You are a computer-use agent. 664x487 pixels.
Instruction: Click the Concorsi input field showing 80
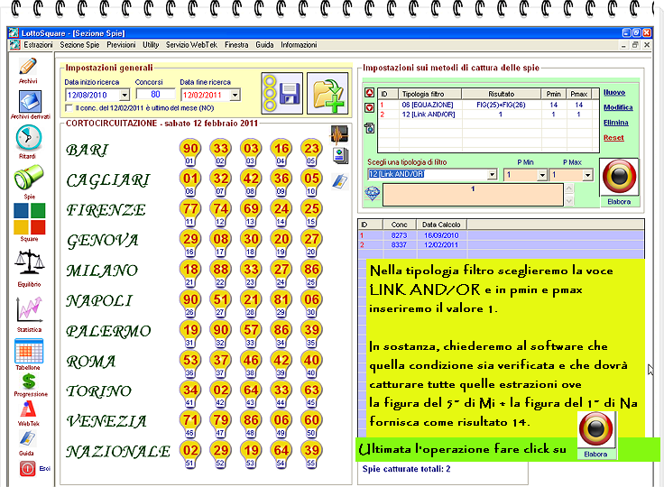(x=155, y=94)
